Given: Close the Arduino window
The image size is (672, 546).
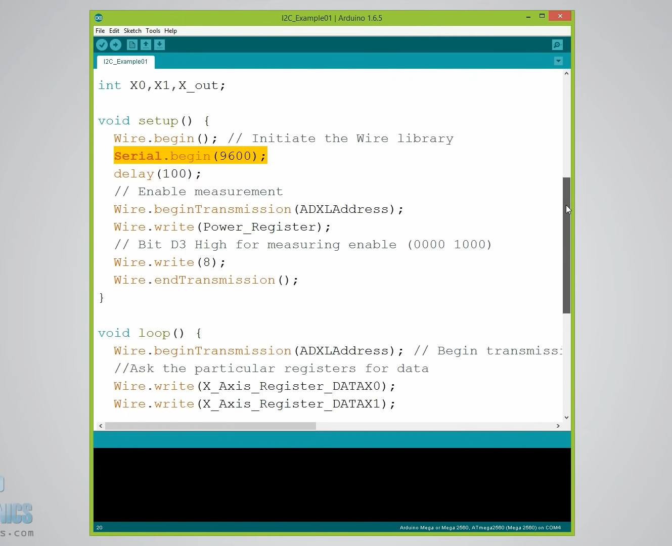Looking at the screenshot, I should point(560,16).
